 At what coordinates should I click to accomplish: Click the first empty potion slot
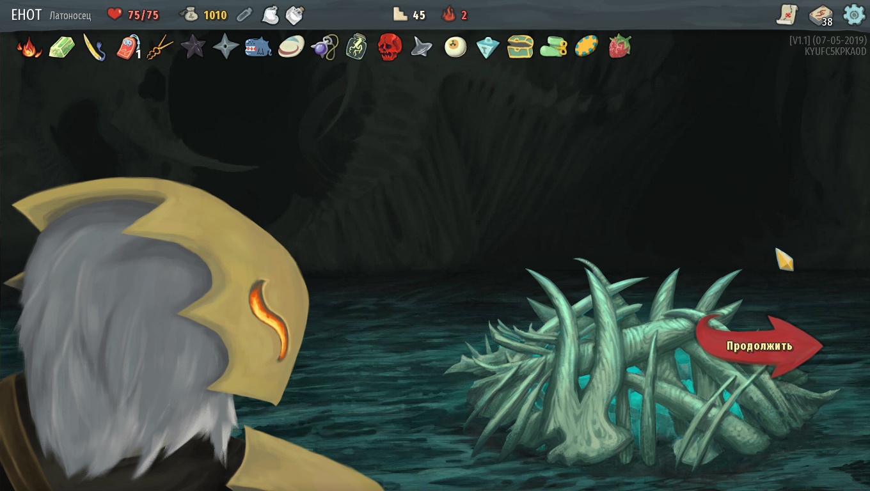click(x=244, y=15)
